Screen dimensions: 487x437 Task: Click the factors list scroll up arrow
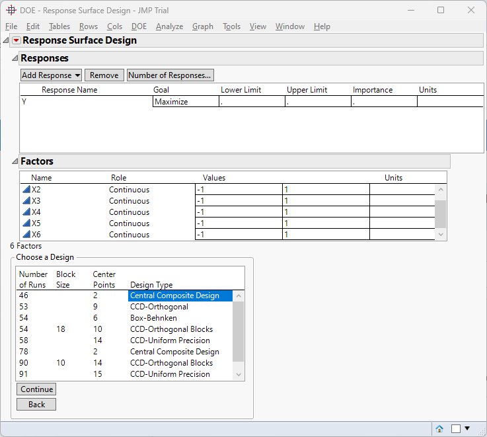coord(440,189)
